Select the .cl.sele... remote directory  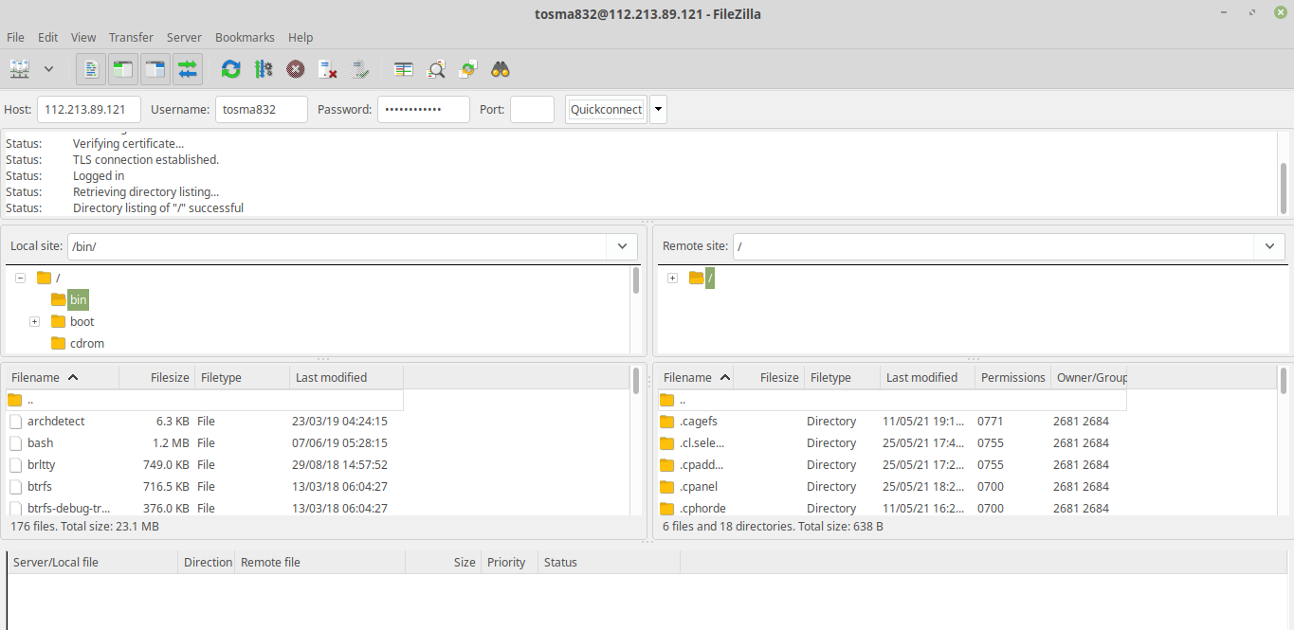click(x=892, y=442)
